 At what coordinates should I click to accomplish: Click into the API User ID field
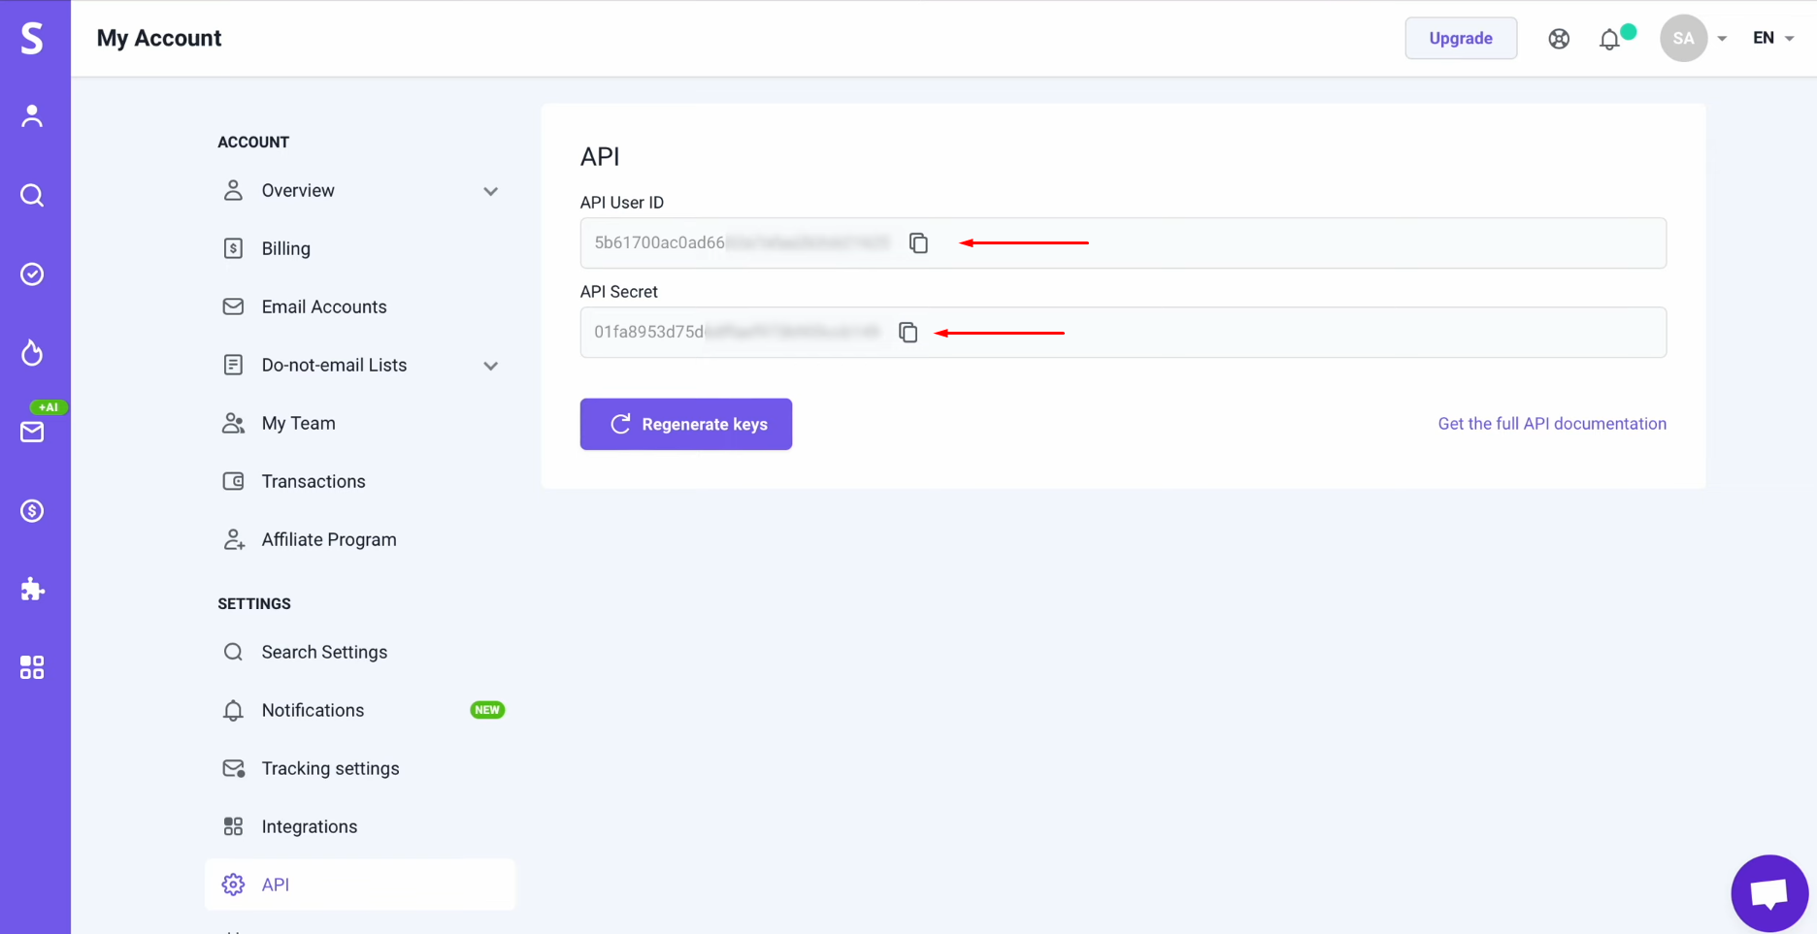[1262, 242]
